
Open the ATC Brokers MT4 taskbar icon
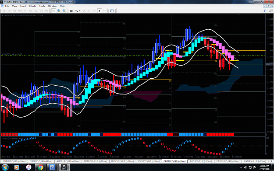tap(64, 168)
